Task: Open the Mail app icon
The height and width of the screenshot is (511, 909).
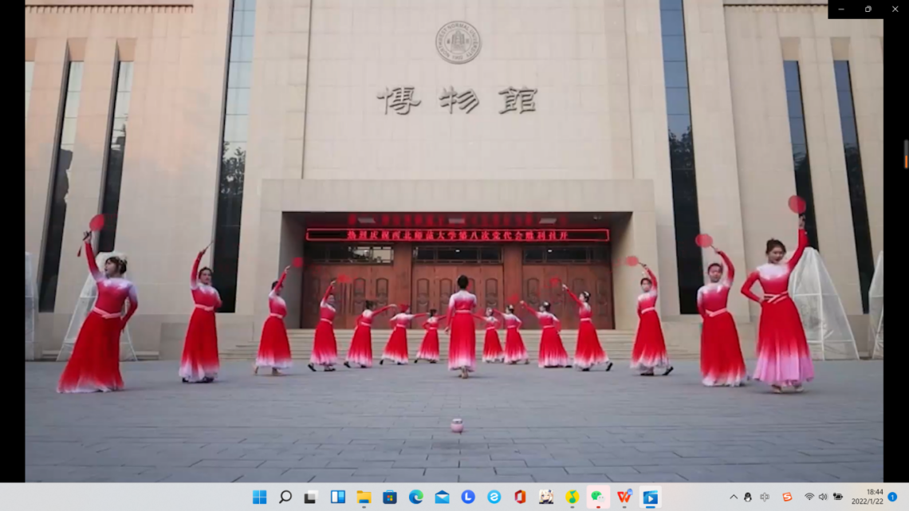Action: tap(442, 497)
